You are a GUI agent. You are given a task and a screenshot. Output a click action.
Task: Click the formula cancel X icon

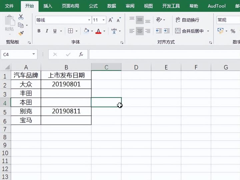(x=55, y=54)
